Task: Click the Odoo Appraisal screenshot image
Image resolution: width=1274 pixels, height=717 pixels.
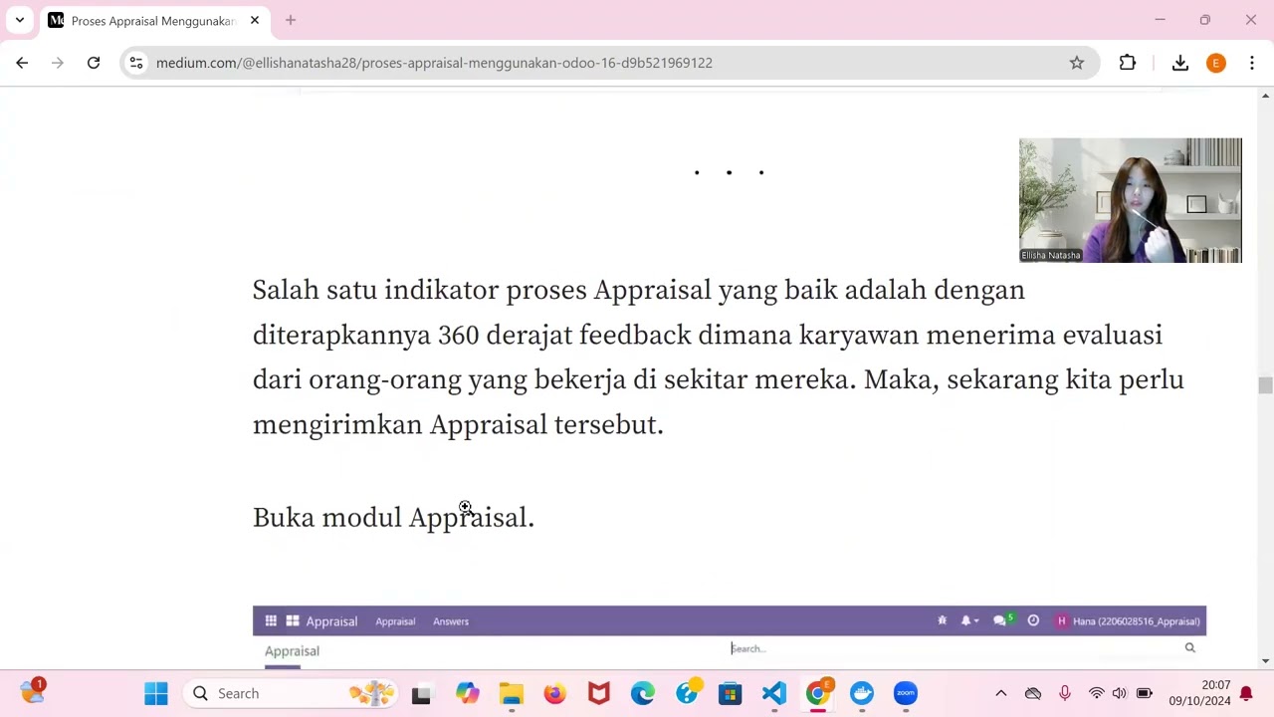Action: (x=730, y=637)
